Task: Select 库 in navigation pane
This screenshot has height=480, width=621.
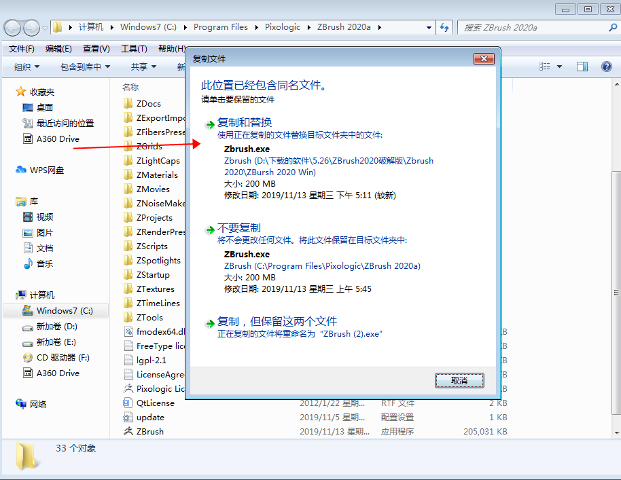Action: pos(34,202)
